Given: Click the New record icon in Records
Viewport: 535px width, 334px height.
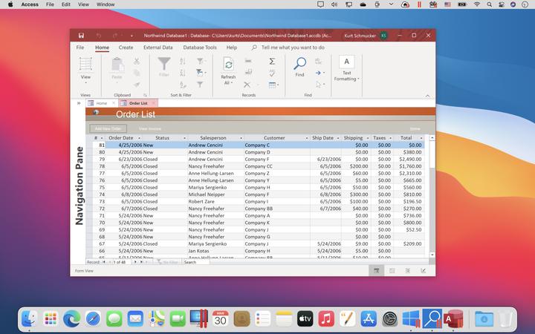Looking at the screenshot, I should [x=248, y=61].
